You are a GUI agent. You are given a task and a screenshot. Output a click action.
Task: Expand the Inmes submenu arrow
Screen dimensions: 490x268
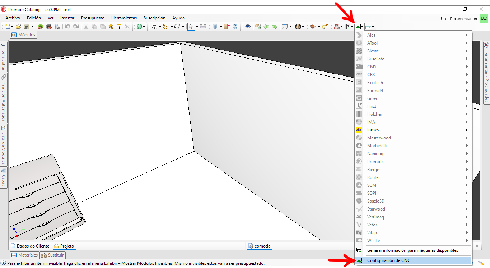[x=467, y=130]
